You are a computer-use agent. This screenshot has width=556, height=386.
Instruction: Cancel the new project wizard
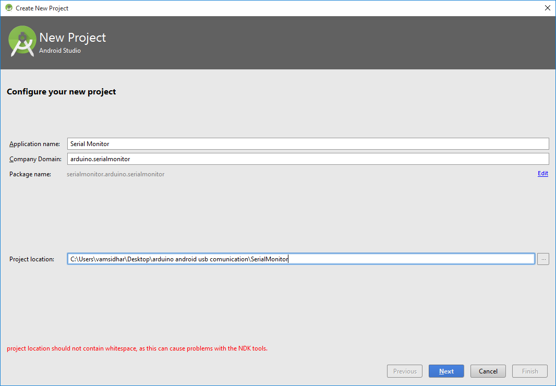coord(488,371)
